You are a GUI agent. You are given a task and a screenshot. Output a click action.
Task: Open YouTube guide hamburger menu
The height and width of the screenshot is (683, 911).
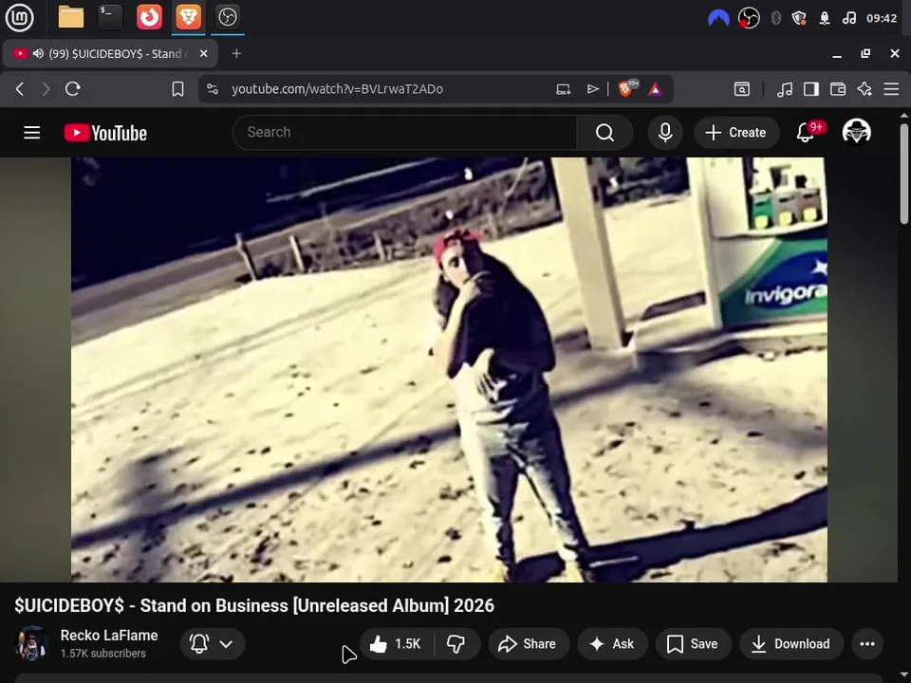32,133
